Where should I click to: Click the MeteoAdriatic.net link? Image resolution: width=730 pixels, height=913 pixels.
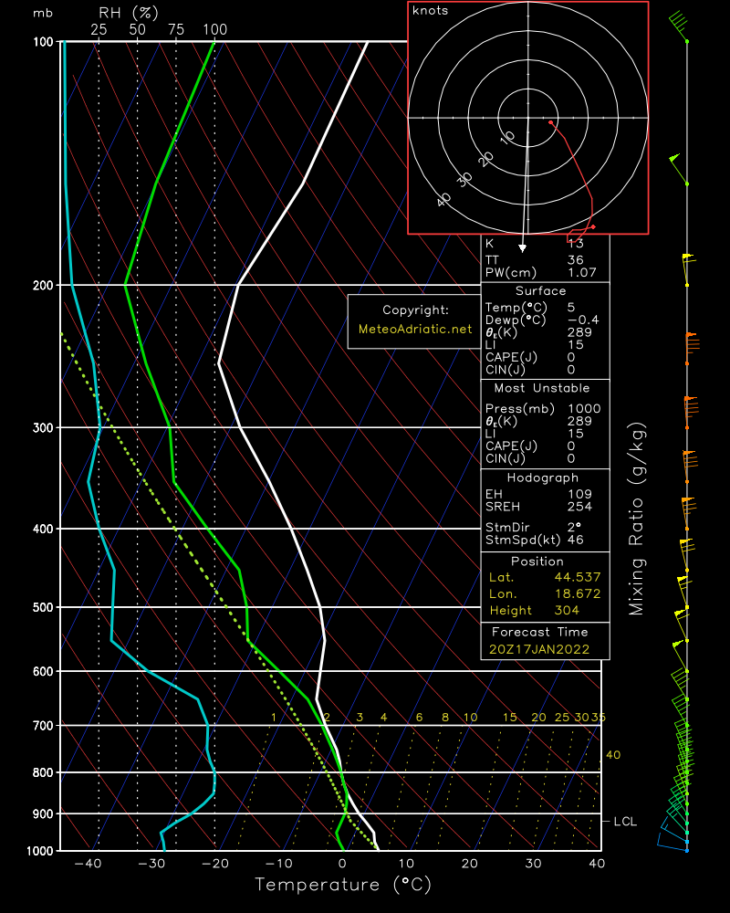coord(415,329)
